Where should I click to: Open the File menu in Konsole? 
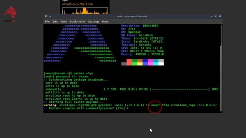coord(47,21)
